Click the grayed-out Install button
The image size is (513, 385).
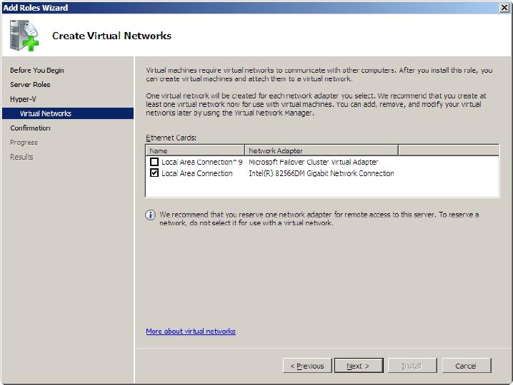coord(412,366)
